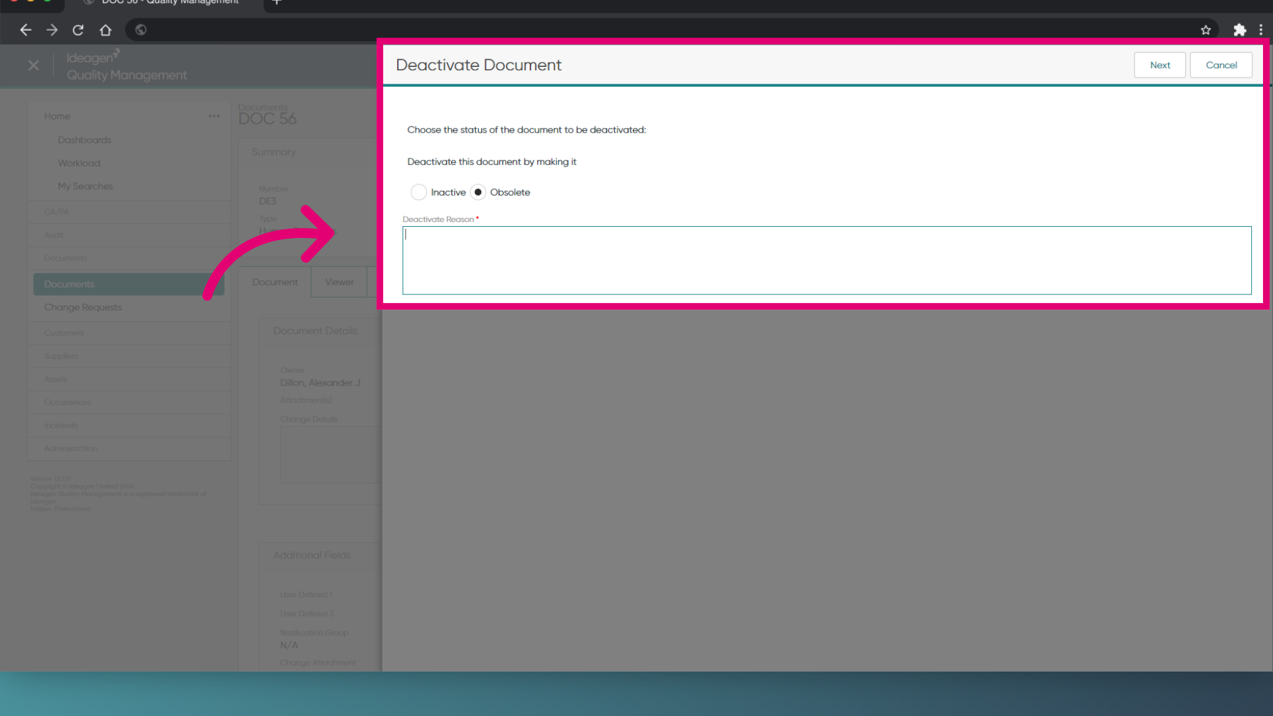Open the browser three-dot menu
1273x716 pixels.
[x=1261, y=30]
